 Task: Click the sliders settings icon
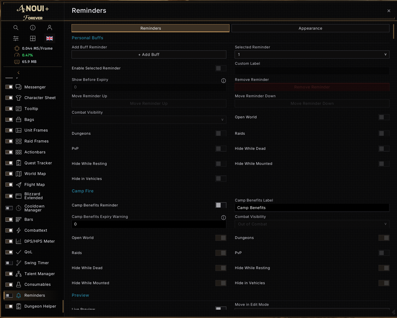point(16,38)
